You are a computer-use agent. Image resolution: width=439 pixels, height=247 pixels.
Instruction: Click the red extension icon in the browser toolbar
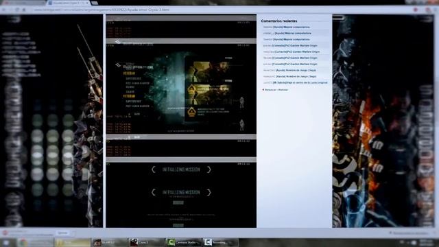tap(416, 10)
